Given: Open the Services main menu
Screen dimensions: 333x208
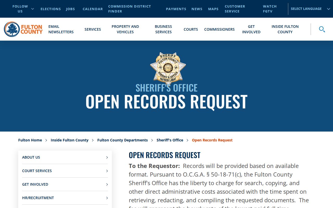Looking at the screenshot, I should [93, 29].
